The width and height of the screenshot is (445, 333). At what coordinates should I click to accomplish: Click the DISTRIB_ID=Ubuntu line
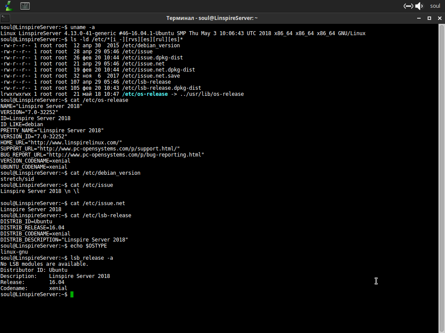[27, 222]
